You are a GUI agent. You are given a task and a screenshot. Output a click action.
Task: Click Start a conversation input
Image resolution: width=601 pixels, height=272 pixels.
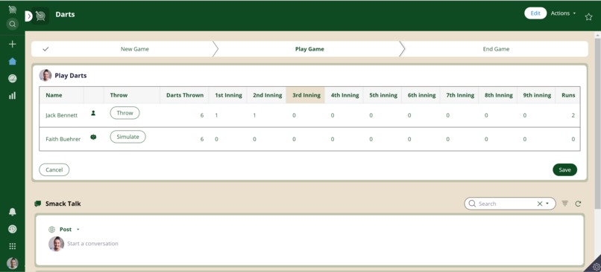(x=92, y=243)
